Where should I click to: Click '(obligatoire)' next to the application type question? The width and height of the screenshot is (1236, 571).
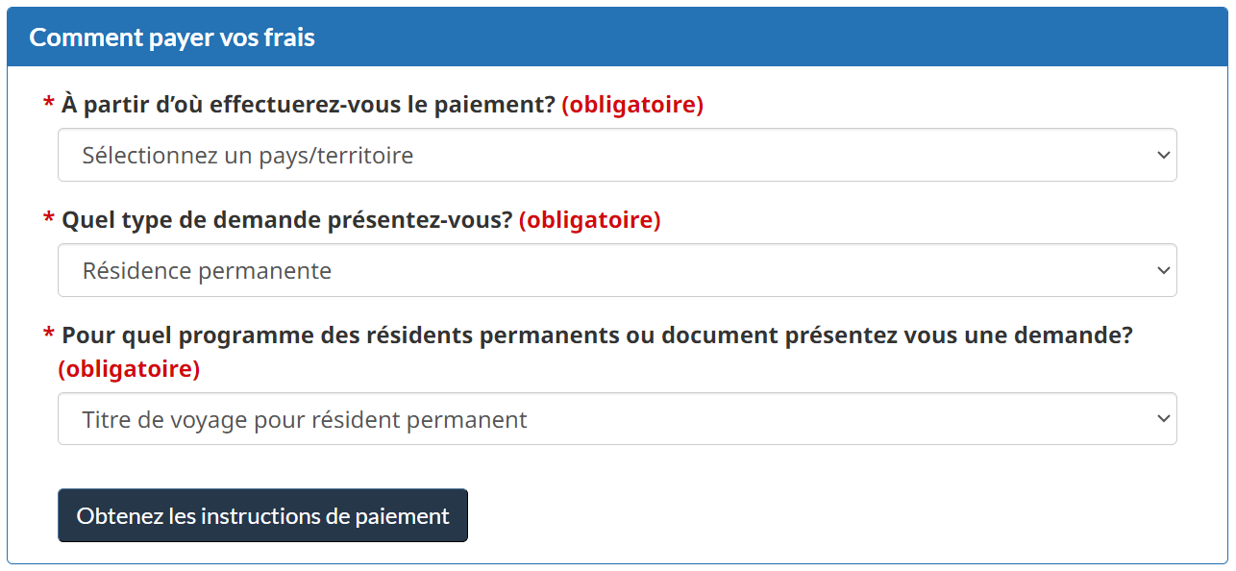pos(590,220)
